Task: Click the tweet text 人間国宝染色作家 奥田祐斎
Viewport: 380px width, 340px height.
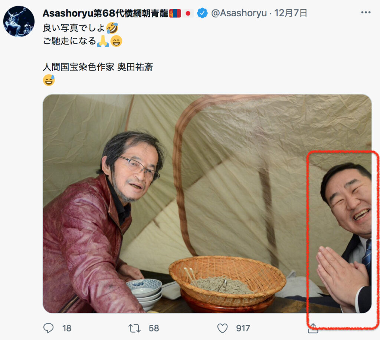Action: 98,67
